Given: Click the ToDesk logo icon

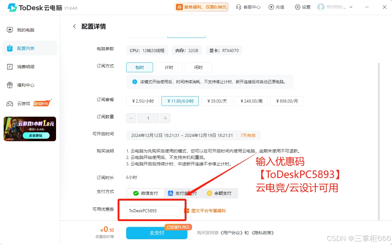Looking at the screenshot, I should pos(12,7).
